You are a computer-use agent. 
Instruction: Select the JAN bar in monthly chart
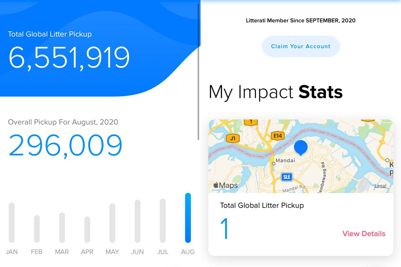point(12,223)
